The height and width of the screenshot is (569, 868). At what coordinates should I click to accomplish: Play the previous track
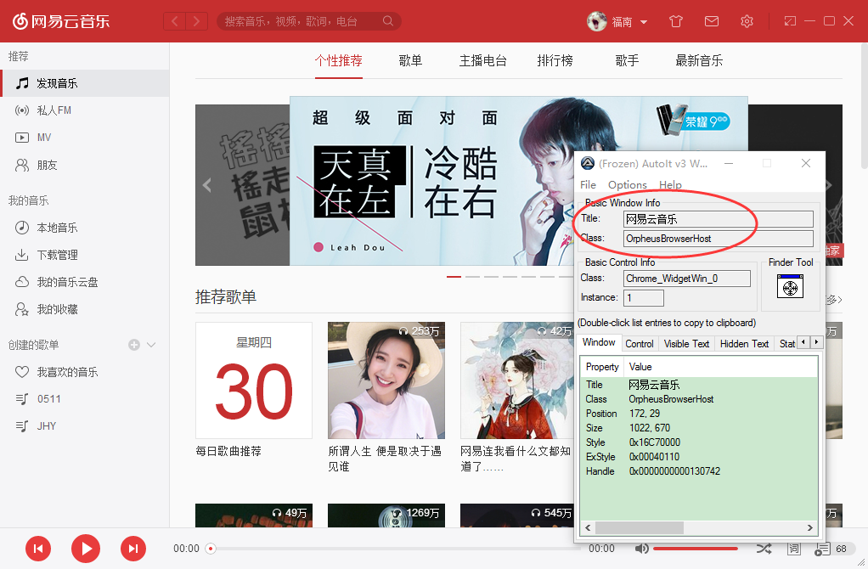coord(38,549)
